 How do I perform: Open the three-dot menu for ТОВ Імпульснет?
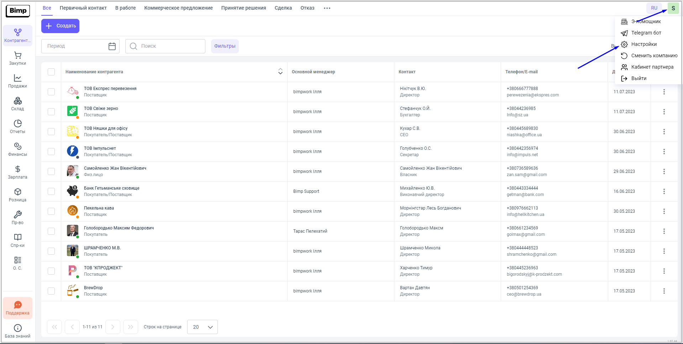coord(664,152)
